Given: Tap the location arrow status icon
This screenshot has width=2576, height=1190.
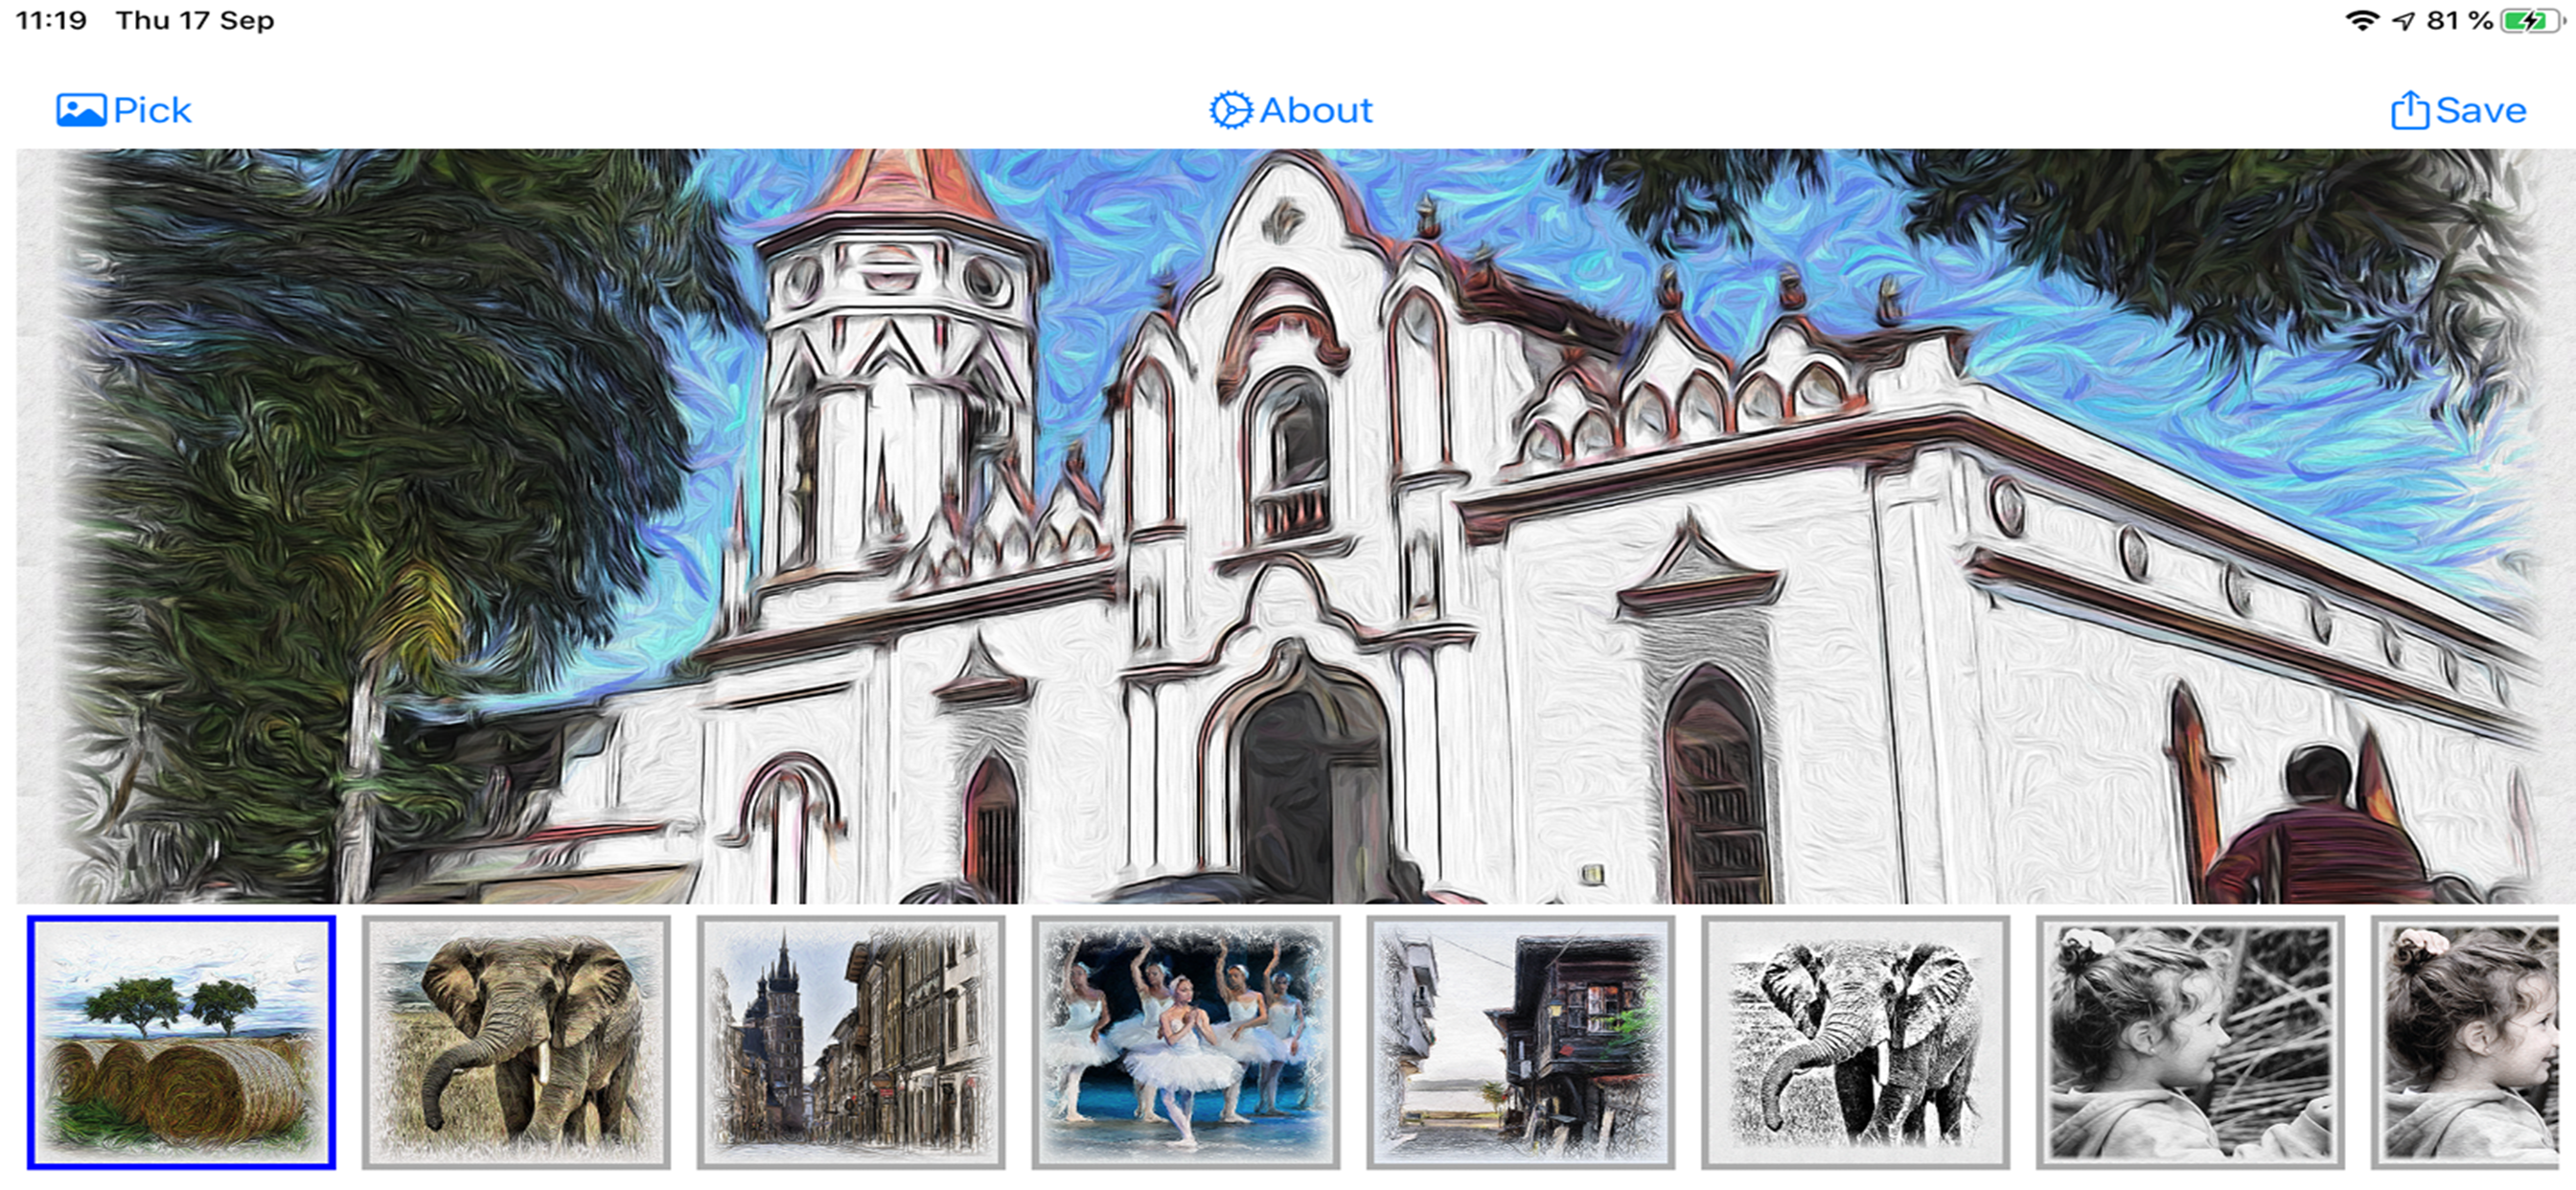Looking at the screenshot, I should (x=2404, y=21).
